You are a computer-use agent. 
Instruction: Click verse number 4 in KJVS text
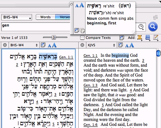pos(131,90)
